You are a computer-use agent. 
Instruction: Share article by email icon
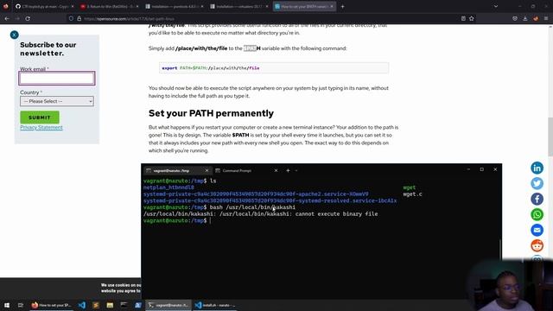[537, 230]
